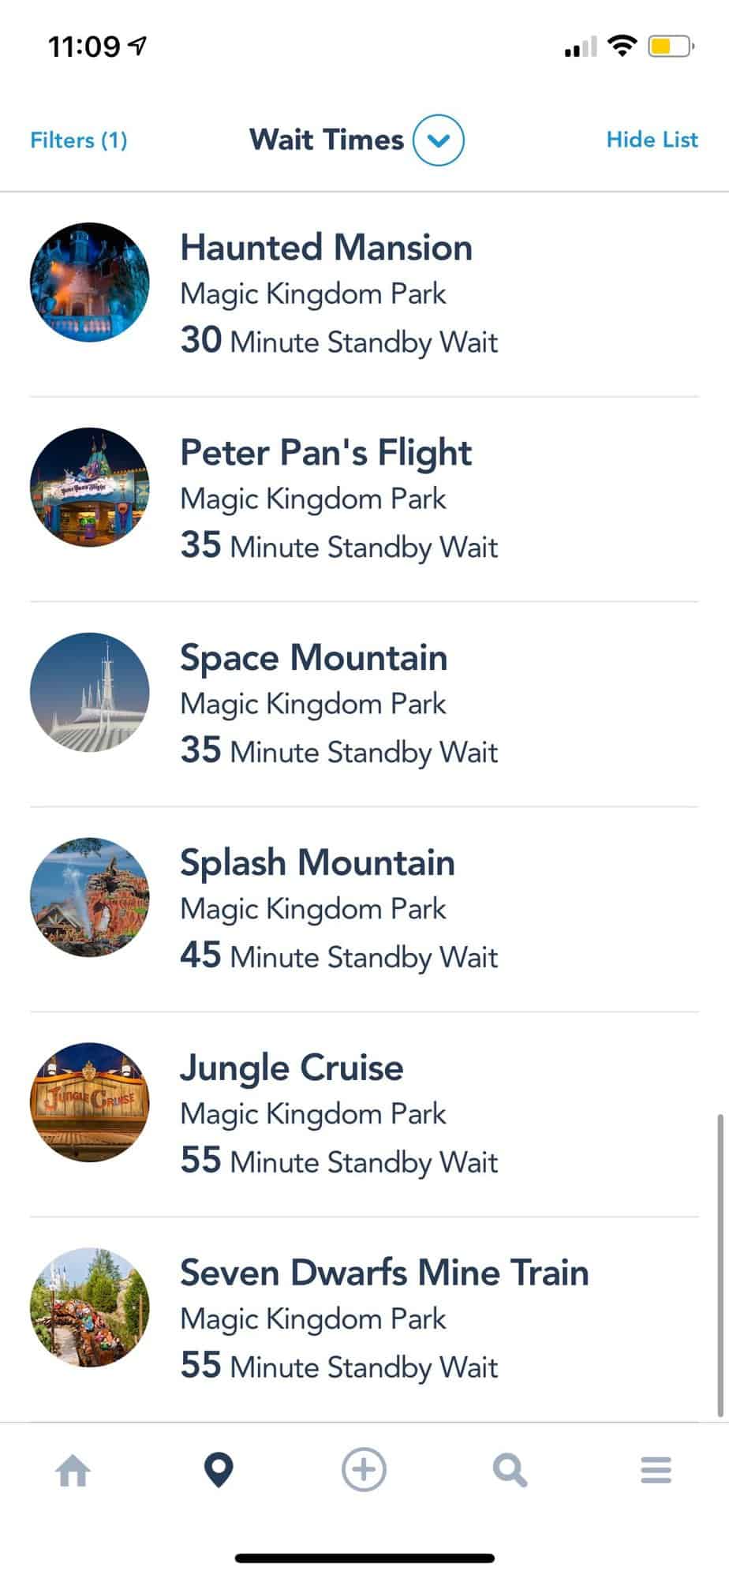Tap the Jungle Cruise sign thumbnail
Screen dimensions: 729x1578
click(90, 1102)
